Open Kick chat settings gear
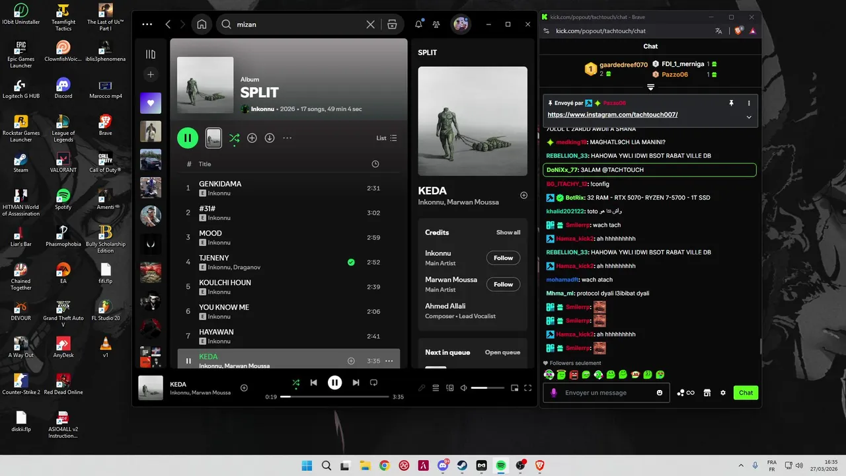 pos(723,393)
